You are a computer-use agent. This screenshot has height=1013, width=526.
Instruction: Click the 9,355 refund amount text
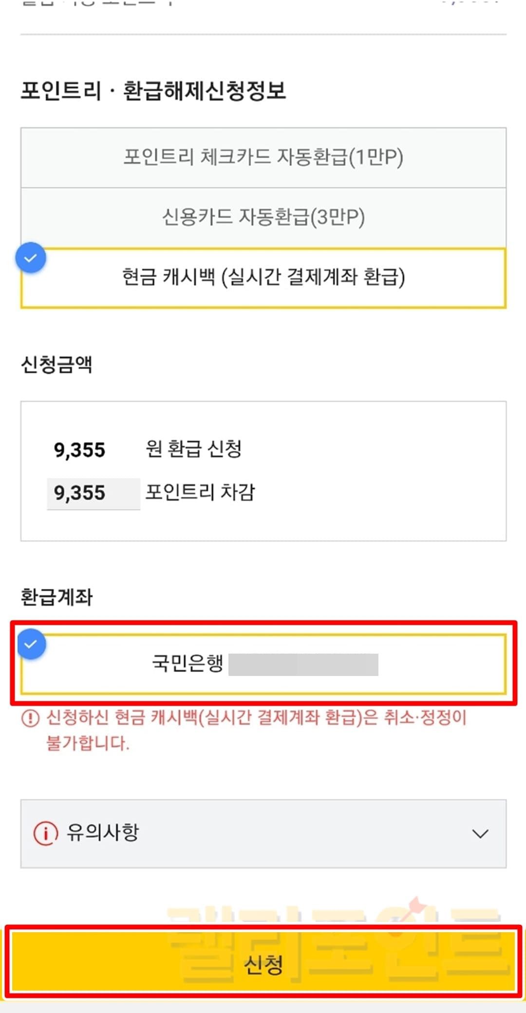tap(79, 450)
